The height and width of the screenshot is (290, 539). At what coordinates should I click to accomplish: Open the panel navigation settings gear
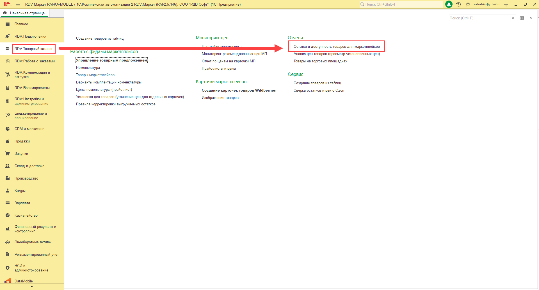[x=522, y=18]
